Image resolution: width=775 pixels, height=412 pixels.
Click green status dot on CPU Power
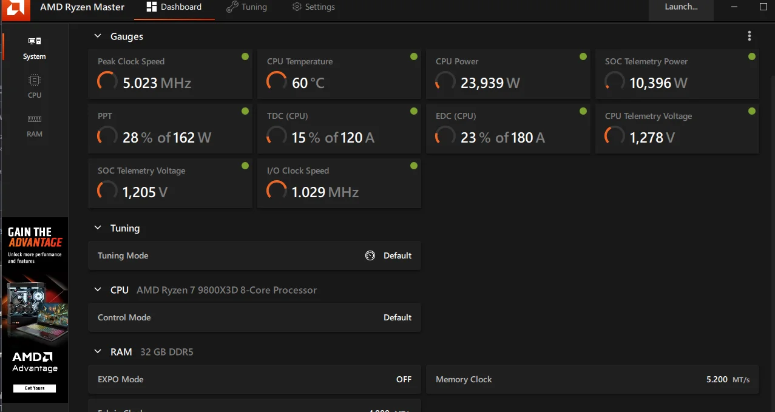pyautogui.click(x=583, y=56)
